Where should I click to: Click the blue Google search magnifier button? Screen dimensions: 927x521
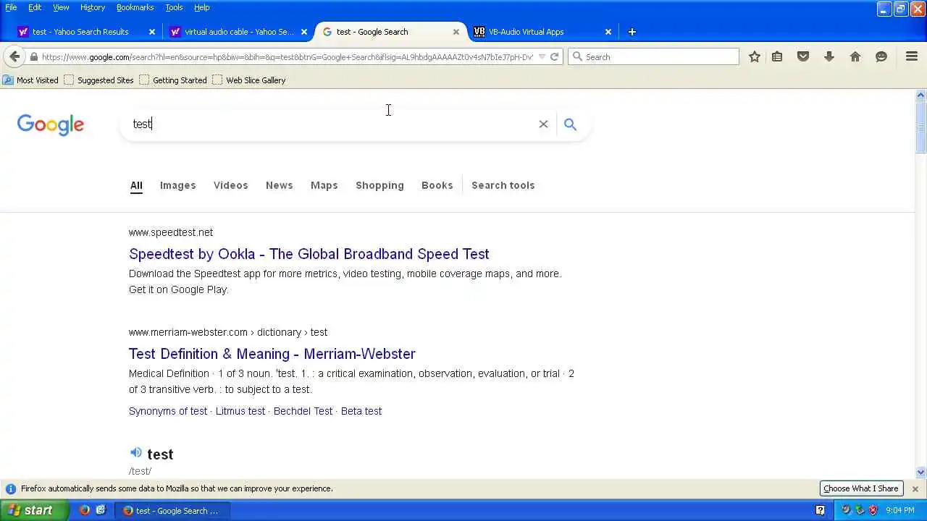click(x=570, y=124)
